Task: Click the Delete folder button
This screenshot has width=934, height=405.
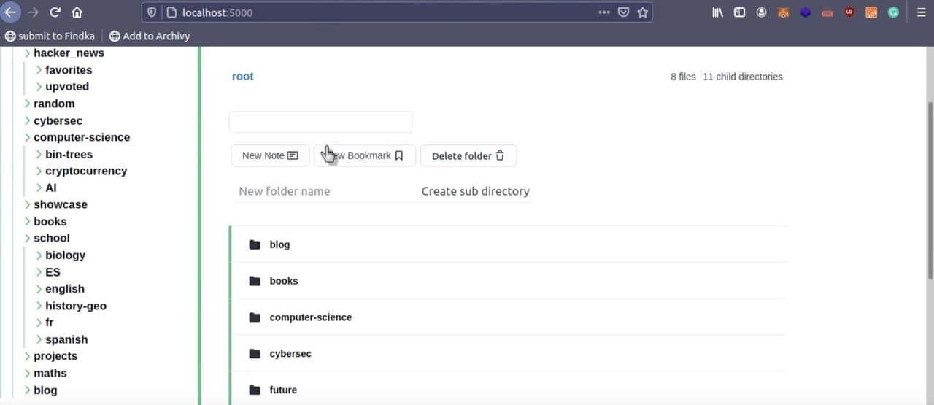Action: [468, 155]
